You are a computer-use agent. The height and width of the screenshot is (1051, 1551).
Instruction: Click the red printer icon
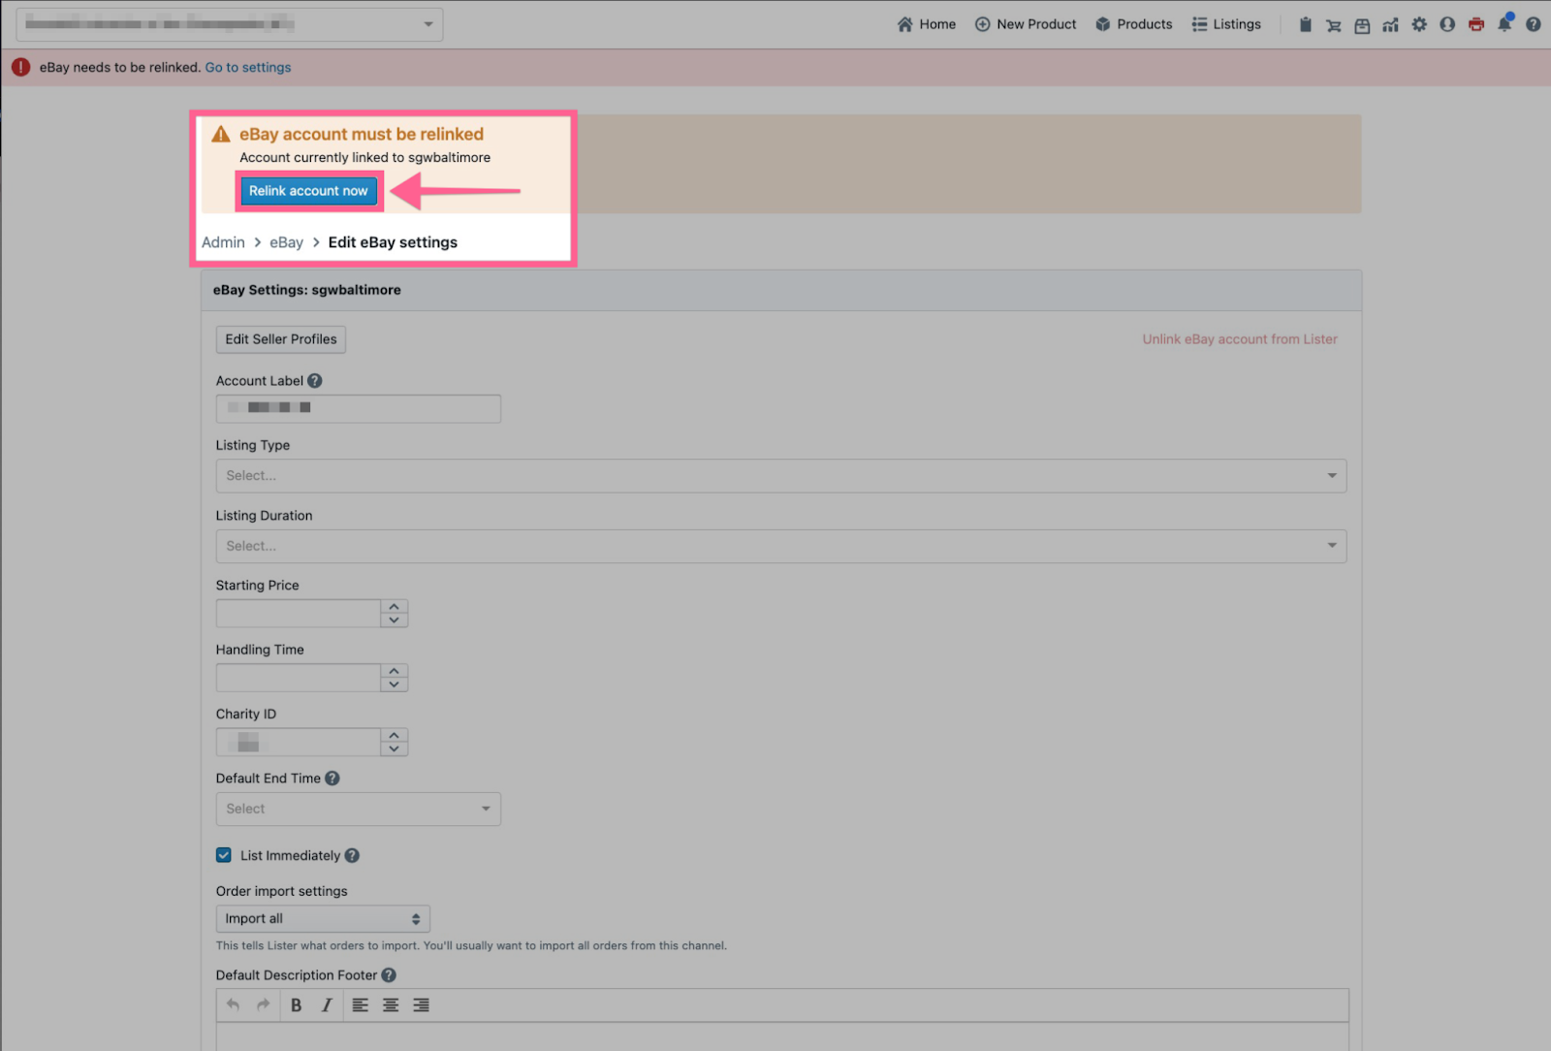1475,25
